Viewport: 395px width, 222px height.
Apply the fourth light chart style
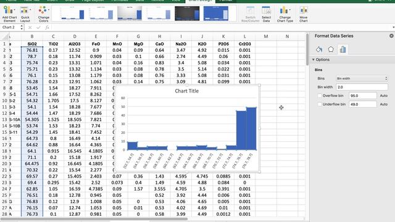click(x=159, y=14)
